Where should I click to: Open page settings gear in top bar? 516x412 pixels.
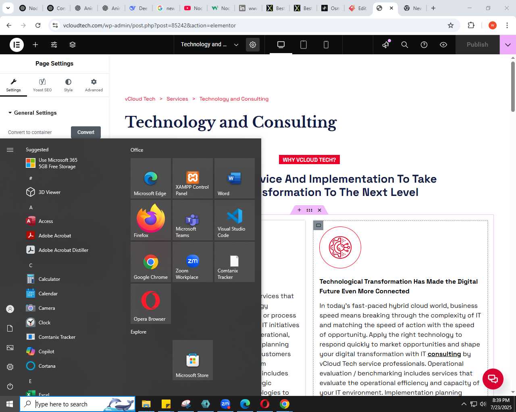coord(253,45)
